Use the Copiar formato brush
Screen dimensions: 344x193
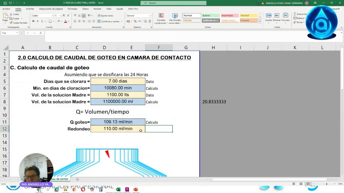18,23
